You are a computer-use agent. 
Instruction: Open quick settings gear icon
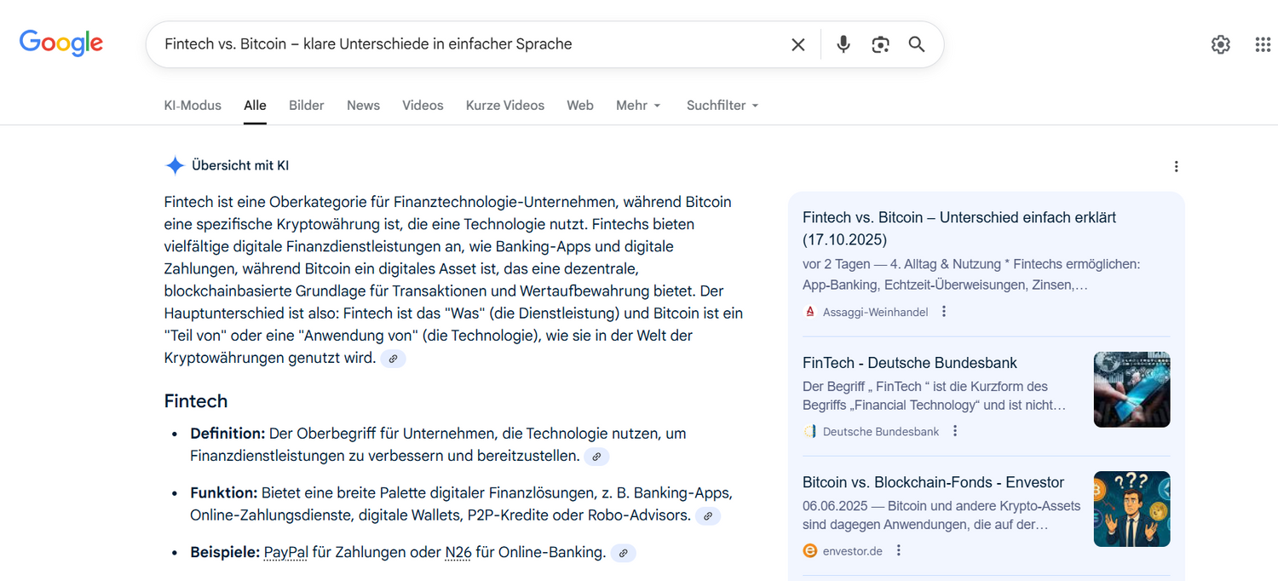(1220, 44)
